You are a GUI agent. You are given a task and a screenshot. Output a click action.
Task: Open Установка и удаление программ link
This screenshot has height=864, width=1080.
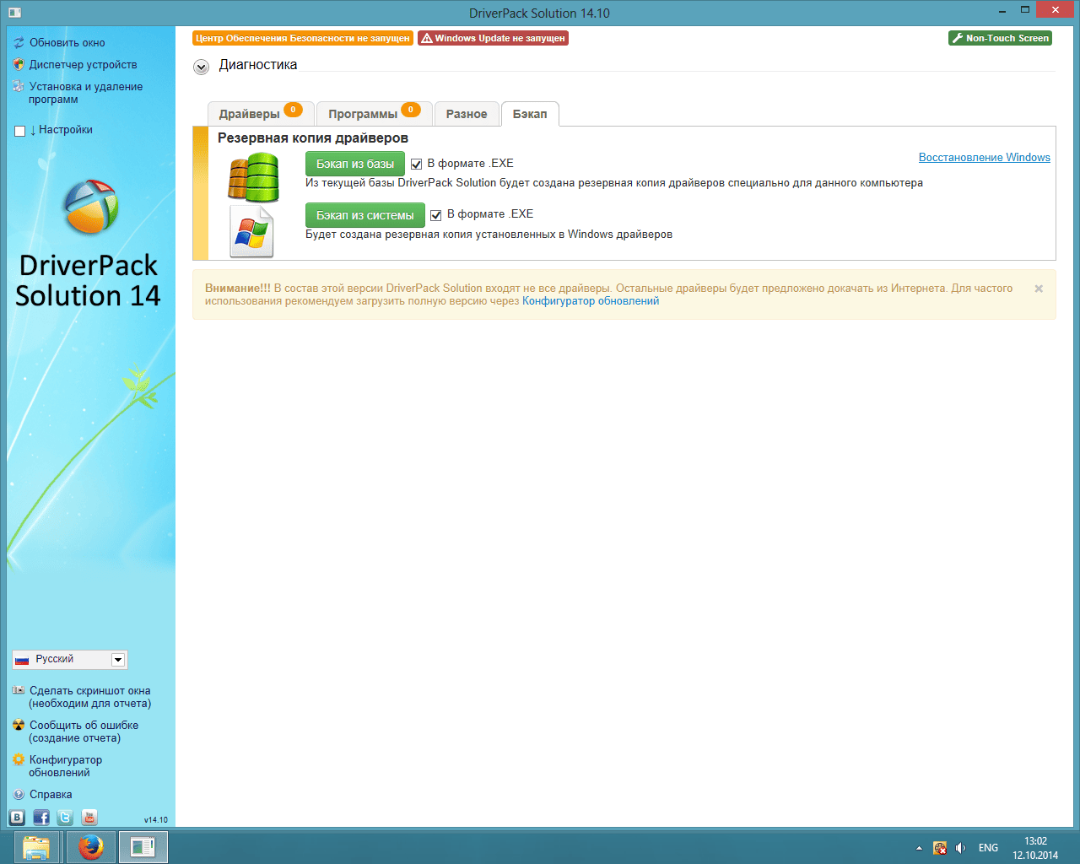[85, 93]
